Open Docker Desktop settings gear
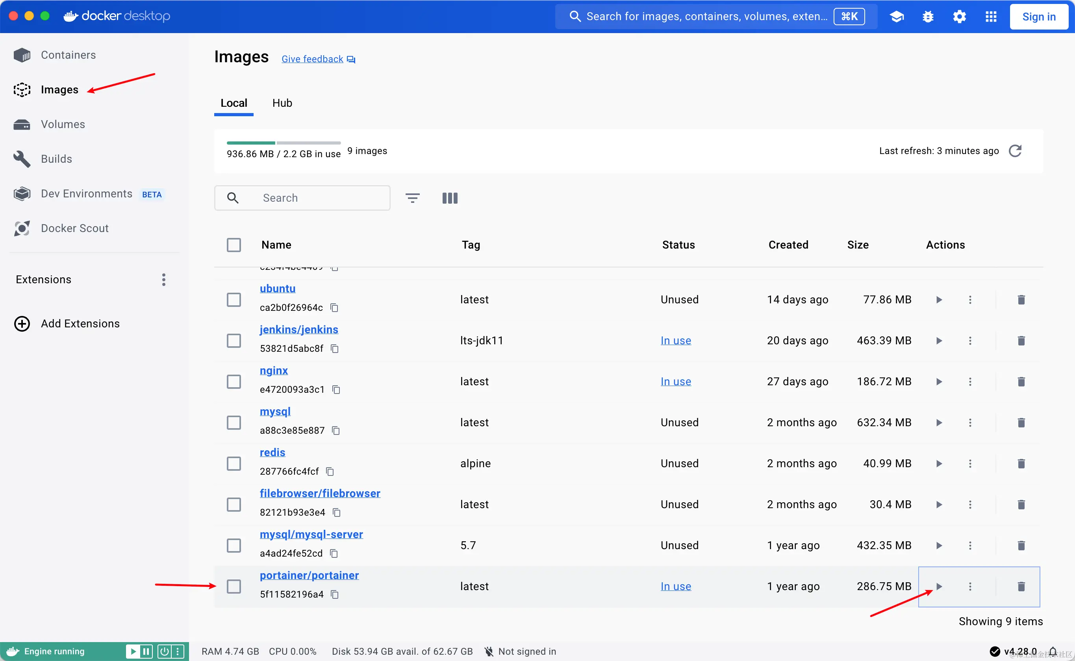Image resolution: width=1075 pixels, height=661 pixels. pyautogui.click(x=959, y=17)
